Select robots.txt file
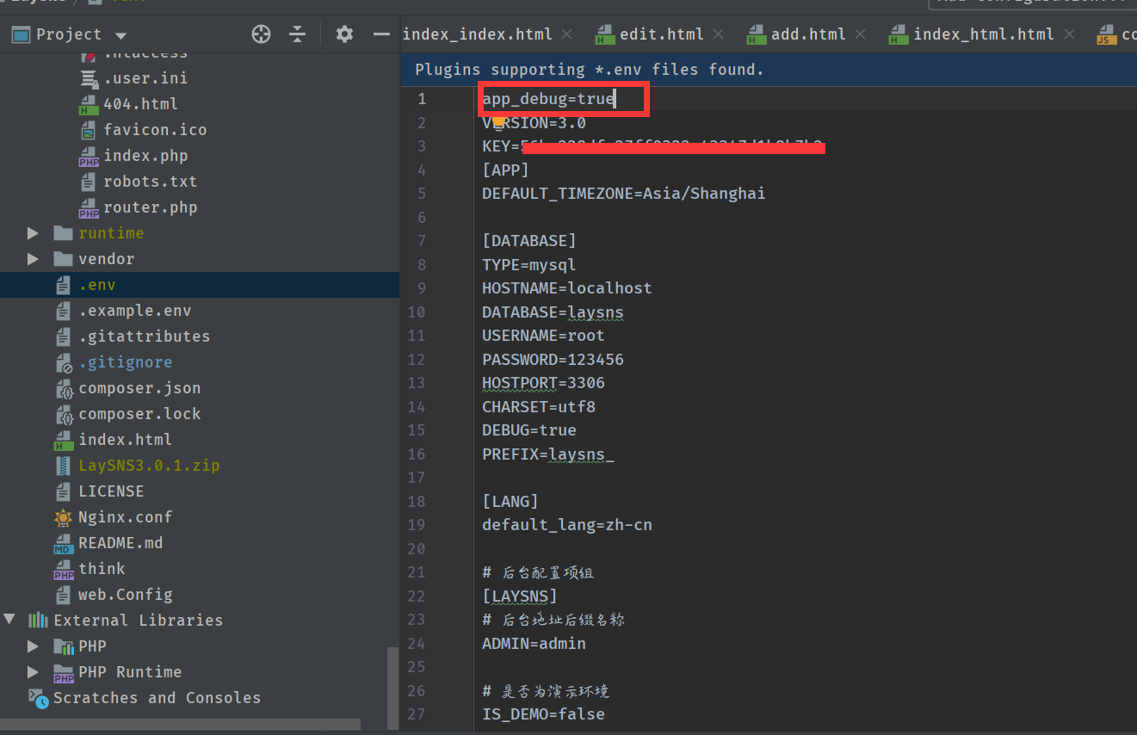 tap(151, 182)
